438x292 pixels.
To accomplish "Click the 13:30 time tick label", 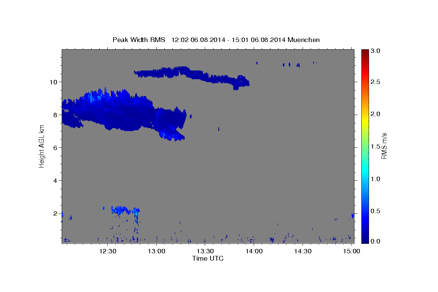I will (x=205, y=251).
